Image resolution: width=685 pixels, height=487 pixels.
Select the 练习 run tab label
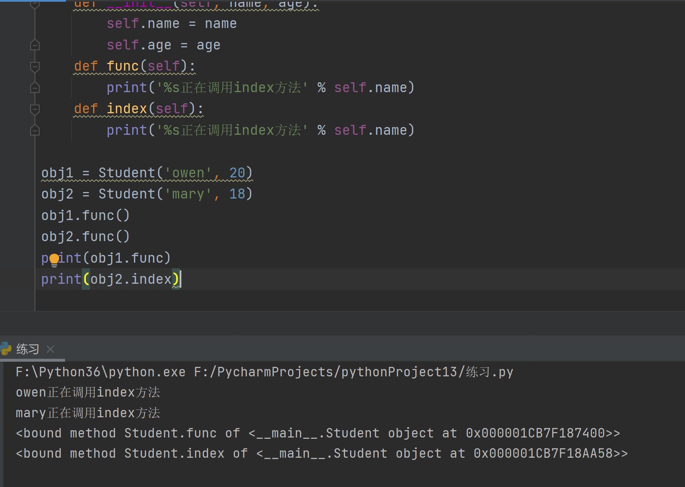tap(28, 349)
